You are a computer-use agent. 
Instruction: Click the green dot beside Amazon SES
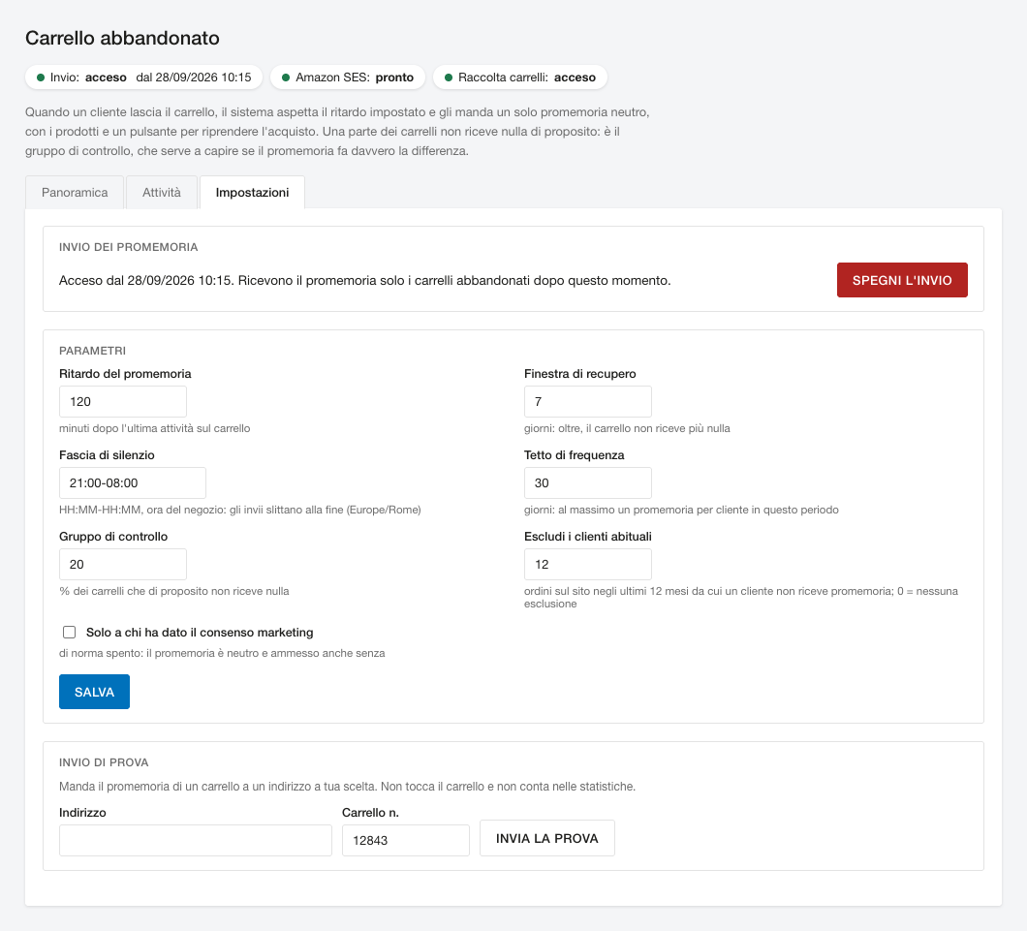286,78
